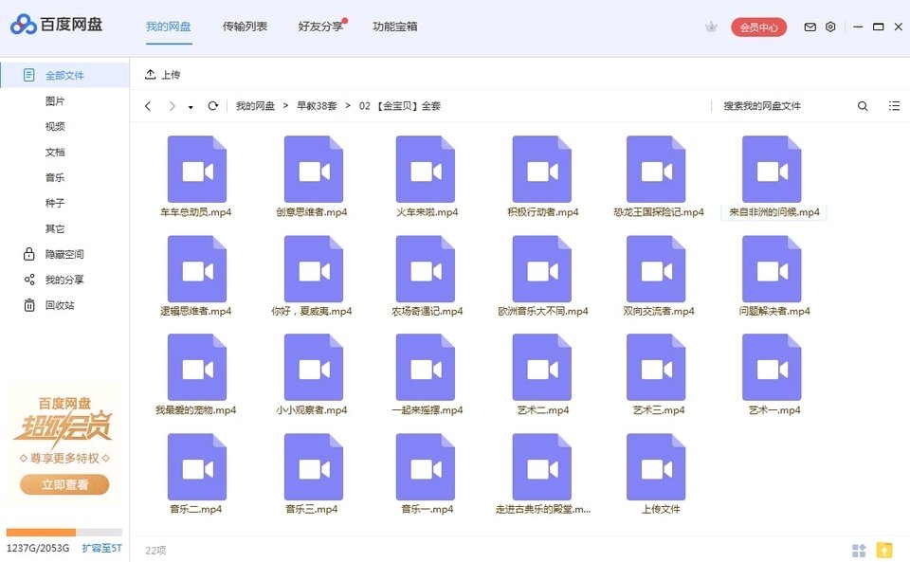Open the mail messages icon
The height and width of the screenshot is (562, 910).
coord(810,27)
